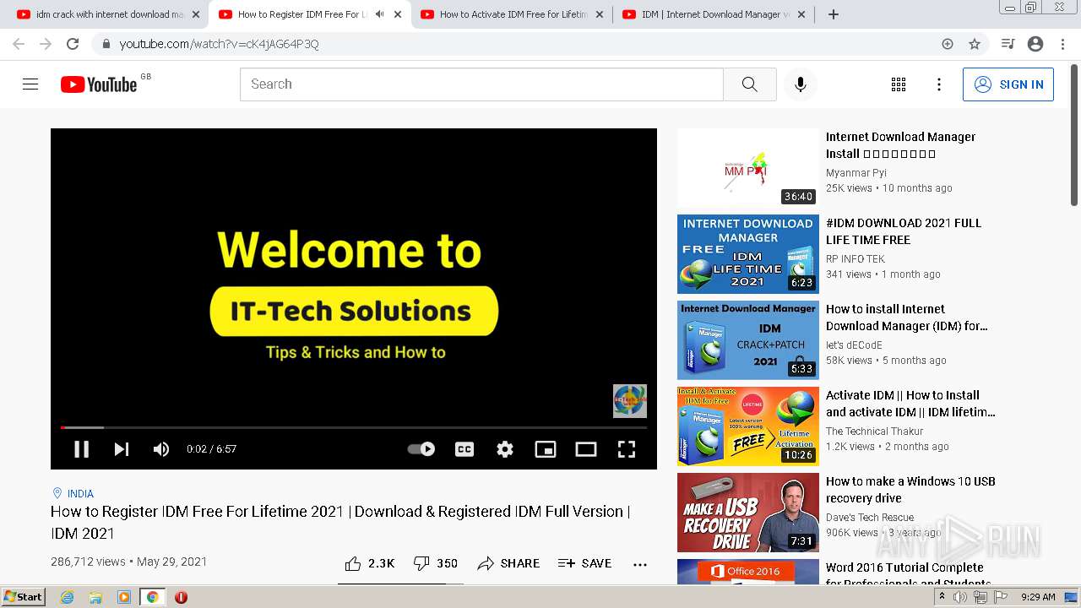
Task: Click the SIGN IN button
Action: pyautogui.click(x=1008, y=84)
